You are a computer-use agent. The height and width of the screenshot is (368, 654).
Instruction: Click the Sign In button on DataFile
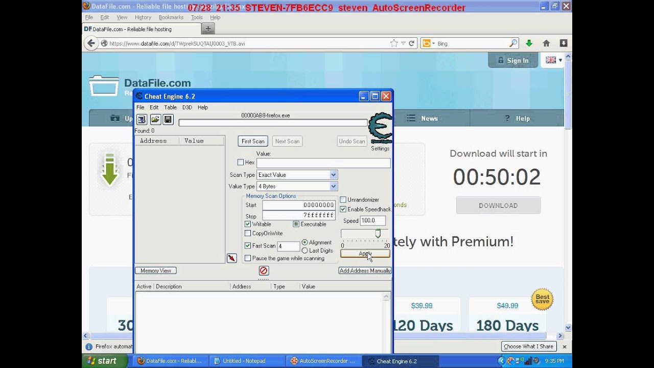click(512, 60)
